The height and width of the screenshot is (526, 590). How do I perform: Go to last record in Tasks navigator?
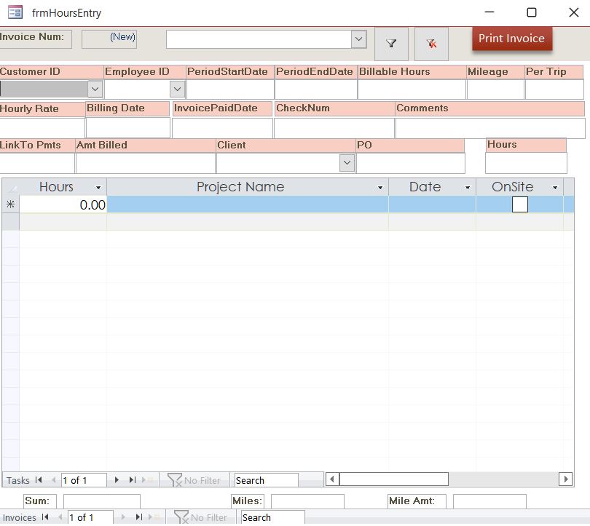click(x=132, y=479)
